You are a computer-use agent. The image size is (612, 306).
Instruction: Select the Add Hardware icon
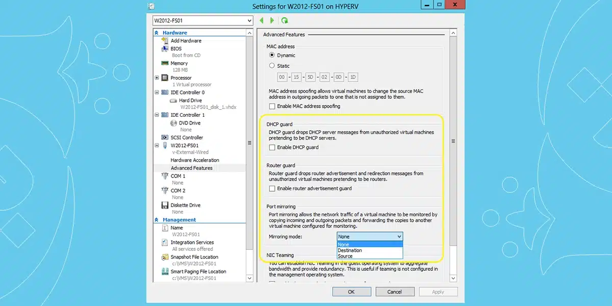165,41
